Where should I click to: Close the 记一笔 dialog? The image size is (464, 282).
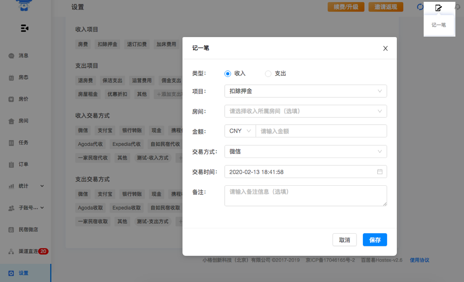385,48
